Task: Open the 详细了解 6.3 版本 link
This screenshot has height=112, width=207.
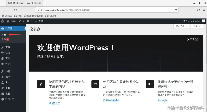Action: click(x=52, y=57)
